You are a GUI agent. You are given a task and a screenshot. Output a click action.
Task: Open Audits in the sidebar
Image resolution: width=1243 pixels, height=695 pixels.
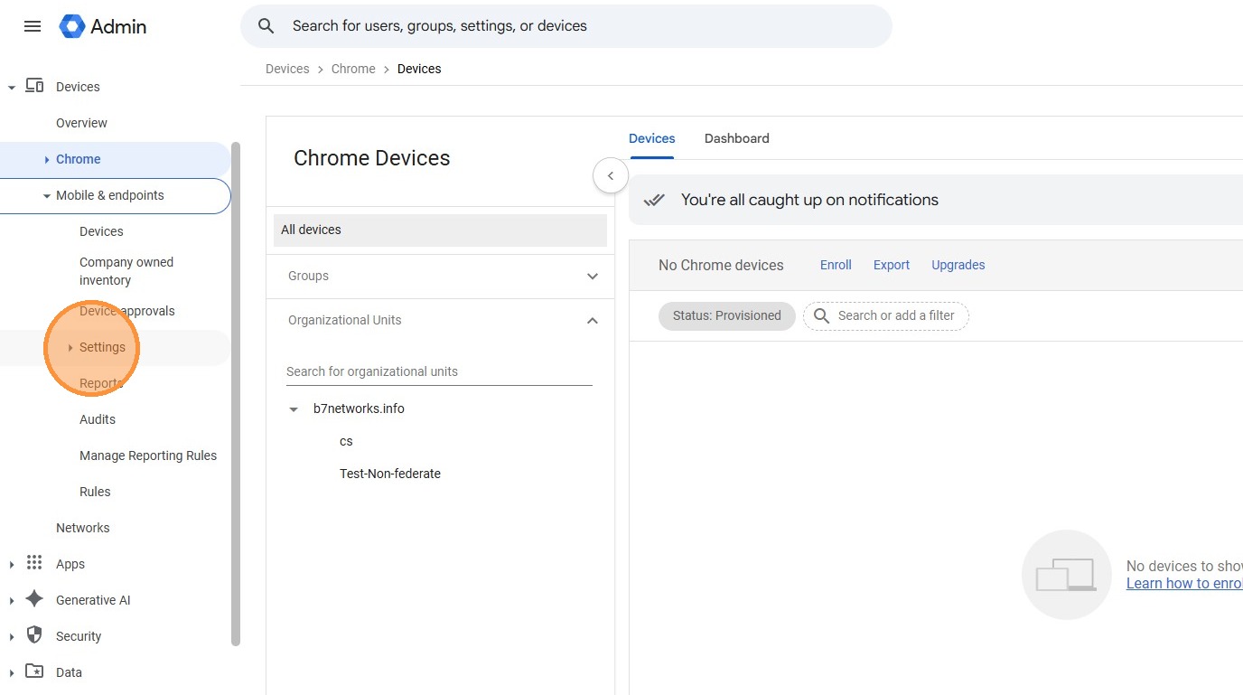pyautogui.click(x=97, y=419)
